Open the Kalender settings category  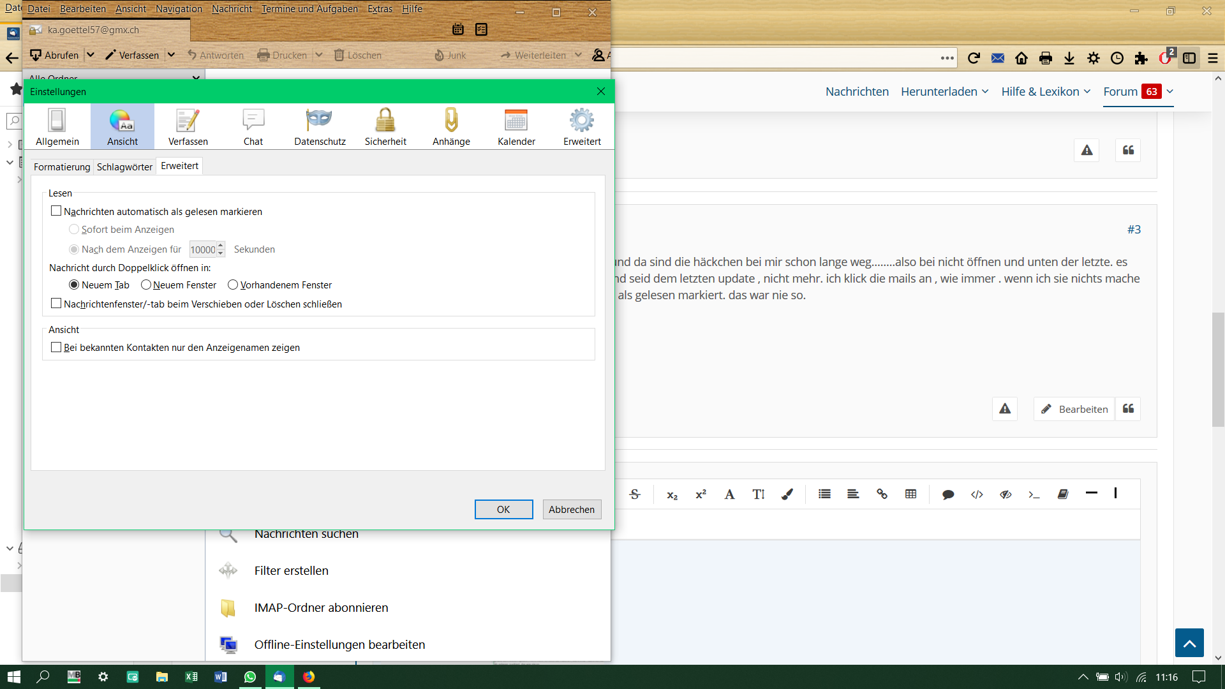click(x=516, y=127)
